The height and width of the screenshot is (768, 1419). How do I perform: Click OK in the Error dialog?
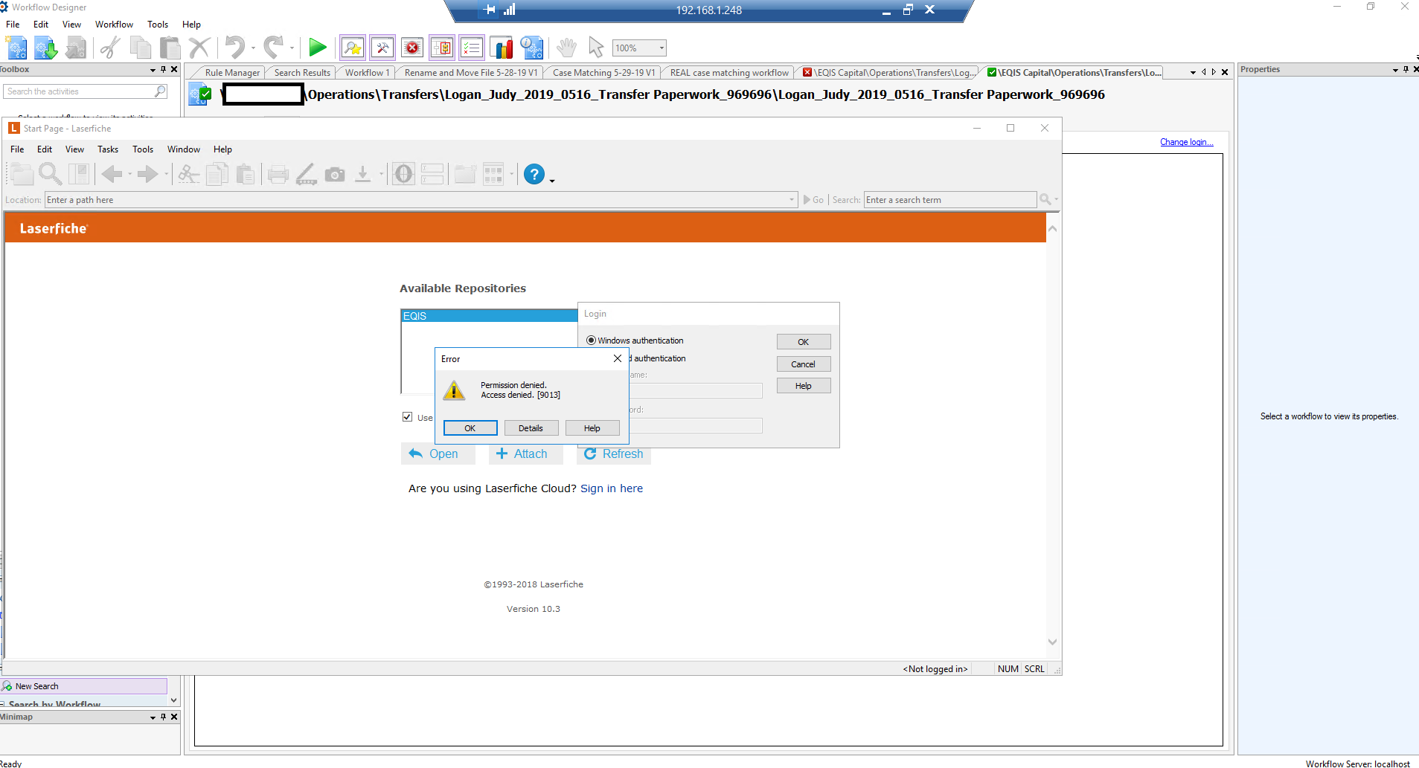(470, 428)
